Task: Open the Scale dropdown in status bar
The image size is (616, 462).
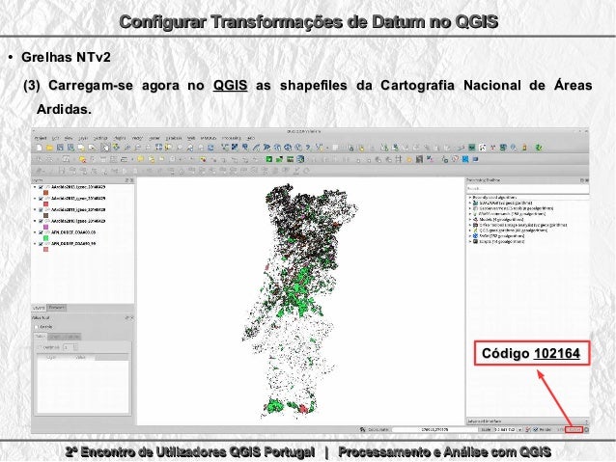Action: [520, 430]
